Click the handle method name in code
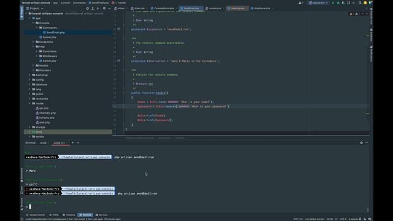393x221 pixels. (x=161, y=93)
